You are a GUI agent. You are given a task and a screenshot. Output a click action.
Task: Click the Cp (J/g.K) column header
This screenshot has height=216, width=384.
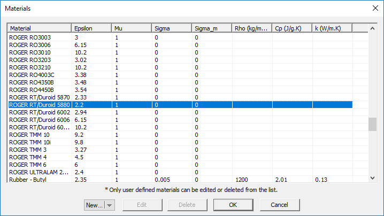coord(292,28)
